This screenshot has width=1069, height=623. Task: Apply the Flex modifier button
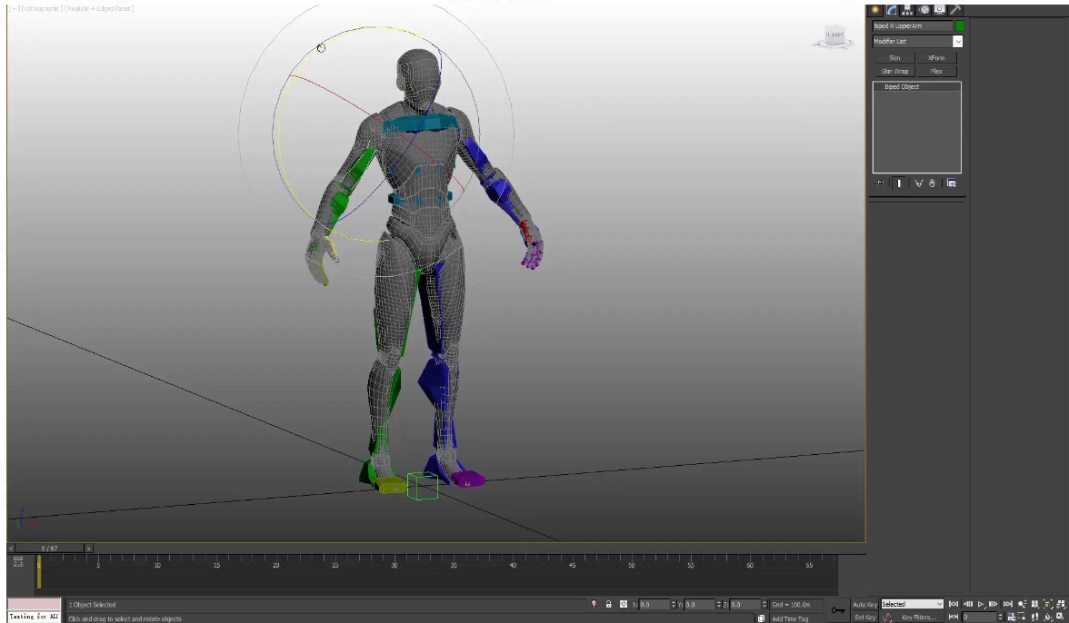pos(936,71)
